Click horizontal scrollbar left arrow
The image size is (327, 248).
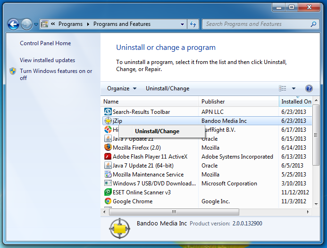104,212
